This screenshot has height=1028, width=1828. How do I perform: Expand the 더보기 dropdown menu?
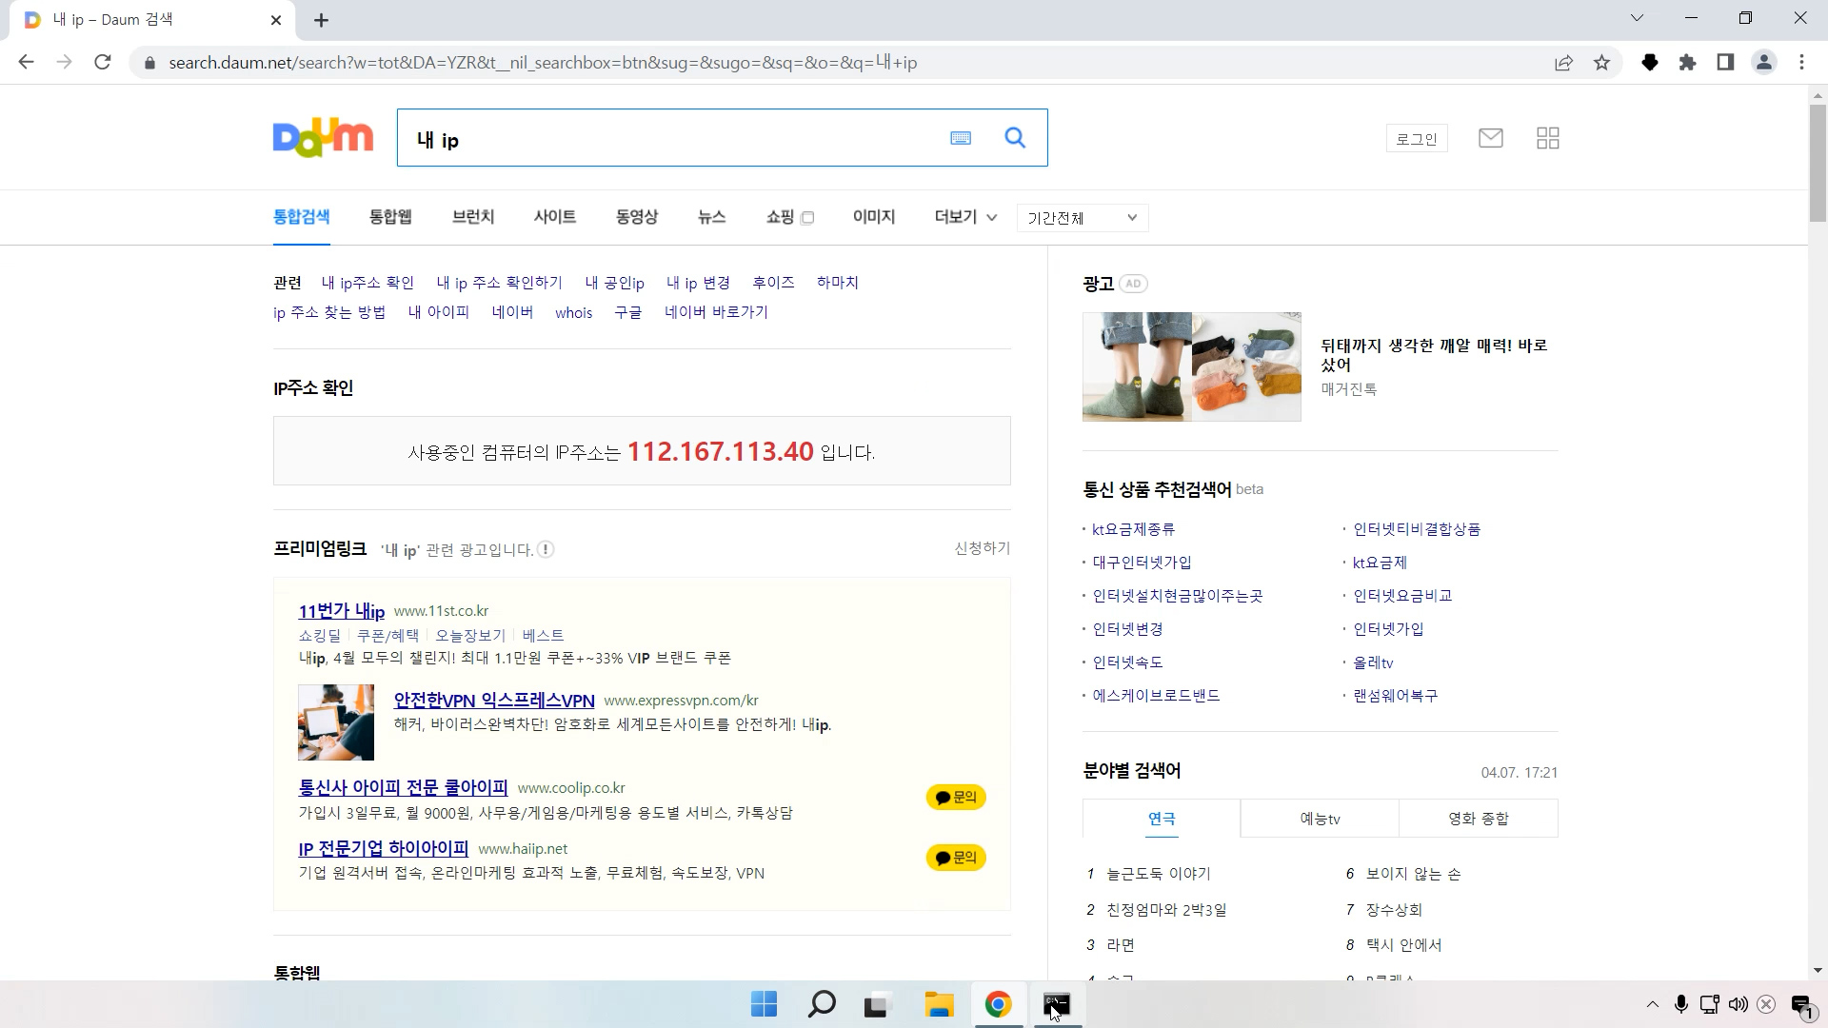click(x=964, y=217)
